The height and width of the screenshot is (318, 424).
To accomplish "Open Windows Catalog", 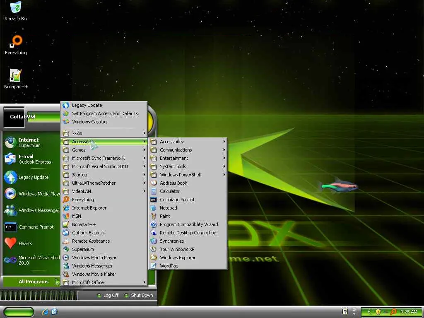I will click(104, 122).
